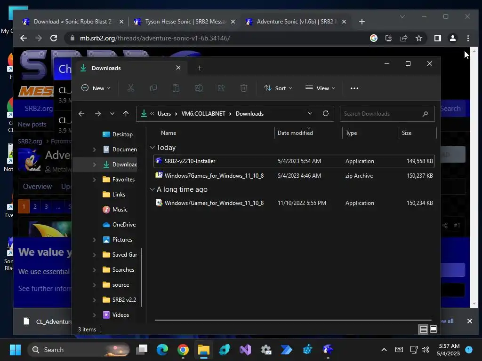Select Windows7Games Application from 11/10/2022
482x361 pixels.
point(294,203)
